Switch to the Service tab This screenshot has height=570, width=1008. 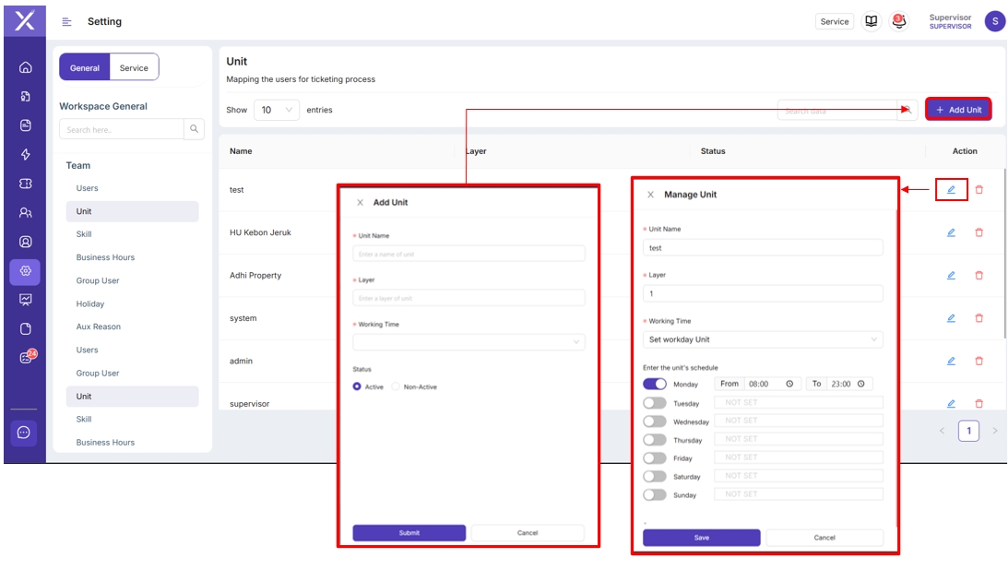click(x=134, y=67)
